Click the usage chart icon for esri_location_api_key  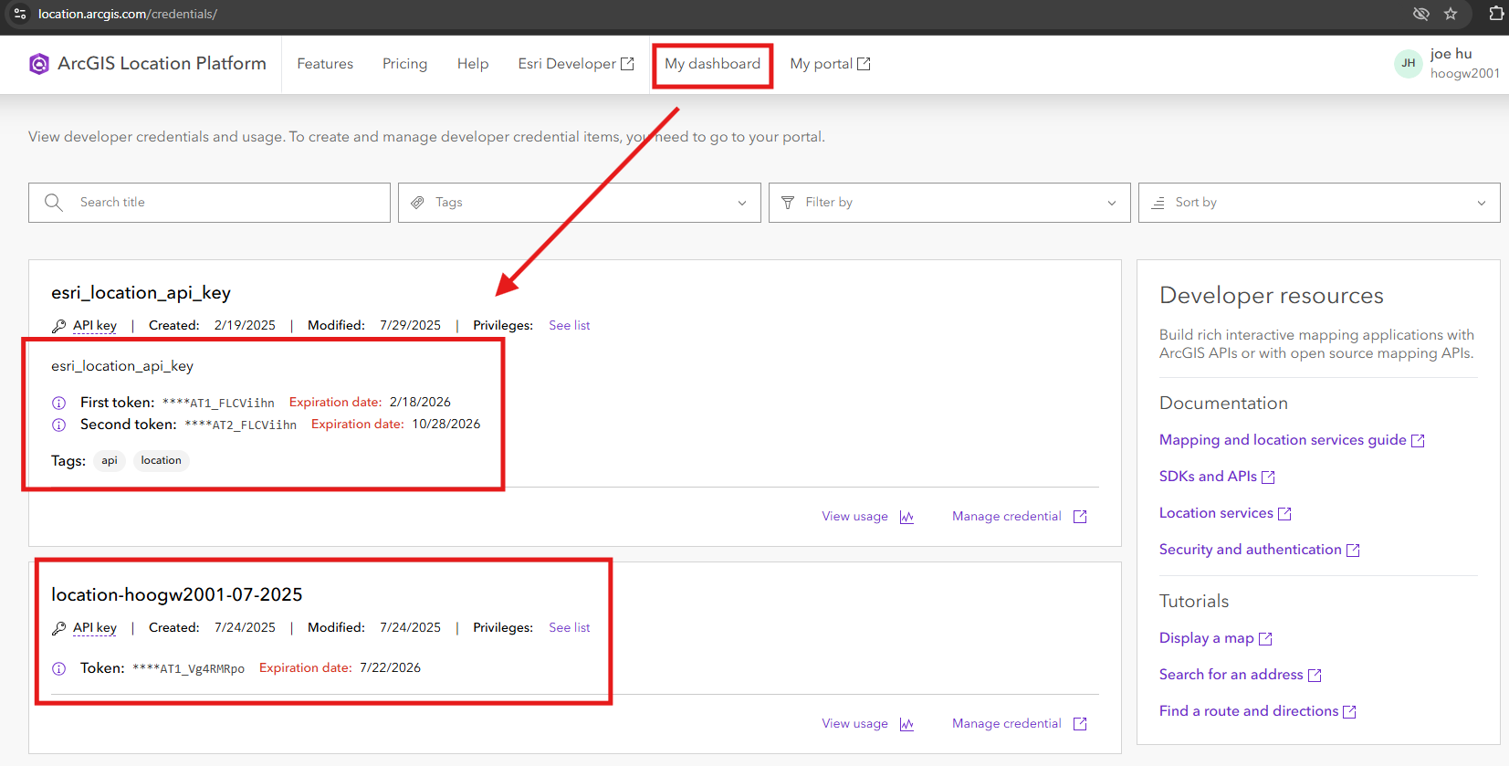[x=906, y=517]
